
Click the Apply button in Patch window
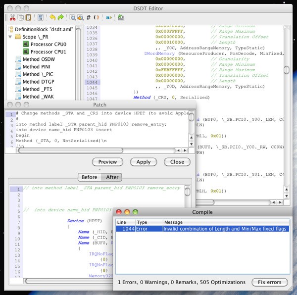point(144,162)
